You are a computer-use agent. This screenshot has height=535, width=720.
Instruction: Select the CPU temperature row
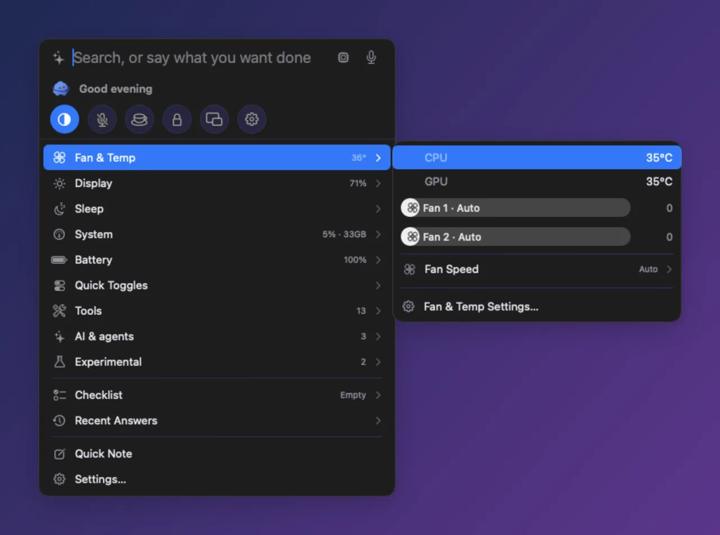click(x=537, y=158)
